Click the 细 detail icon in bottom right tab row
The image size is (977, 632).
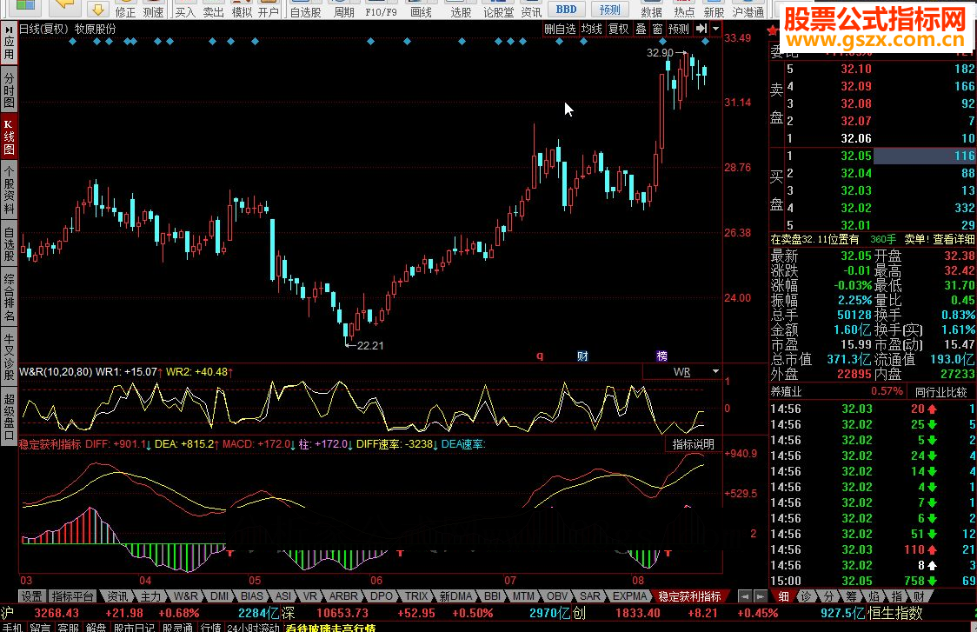[783, 595]
